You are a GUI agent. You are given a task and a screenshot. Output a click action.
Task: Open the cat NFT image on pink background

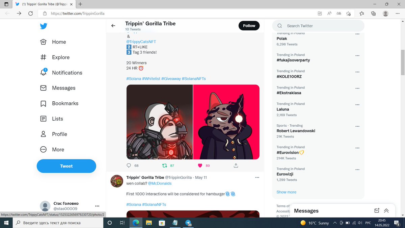click(x=226, y=122)
